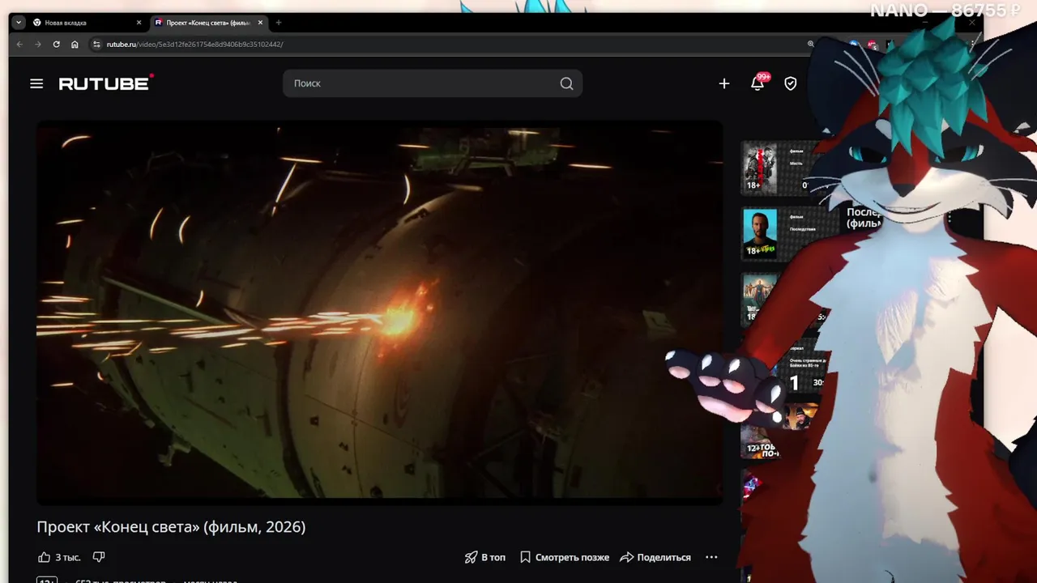1037x583 pixels.
Task: Go back in browser history
Action: tap(20, 44)
